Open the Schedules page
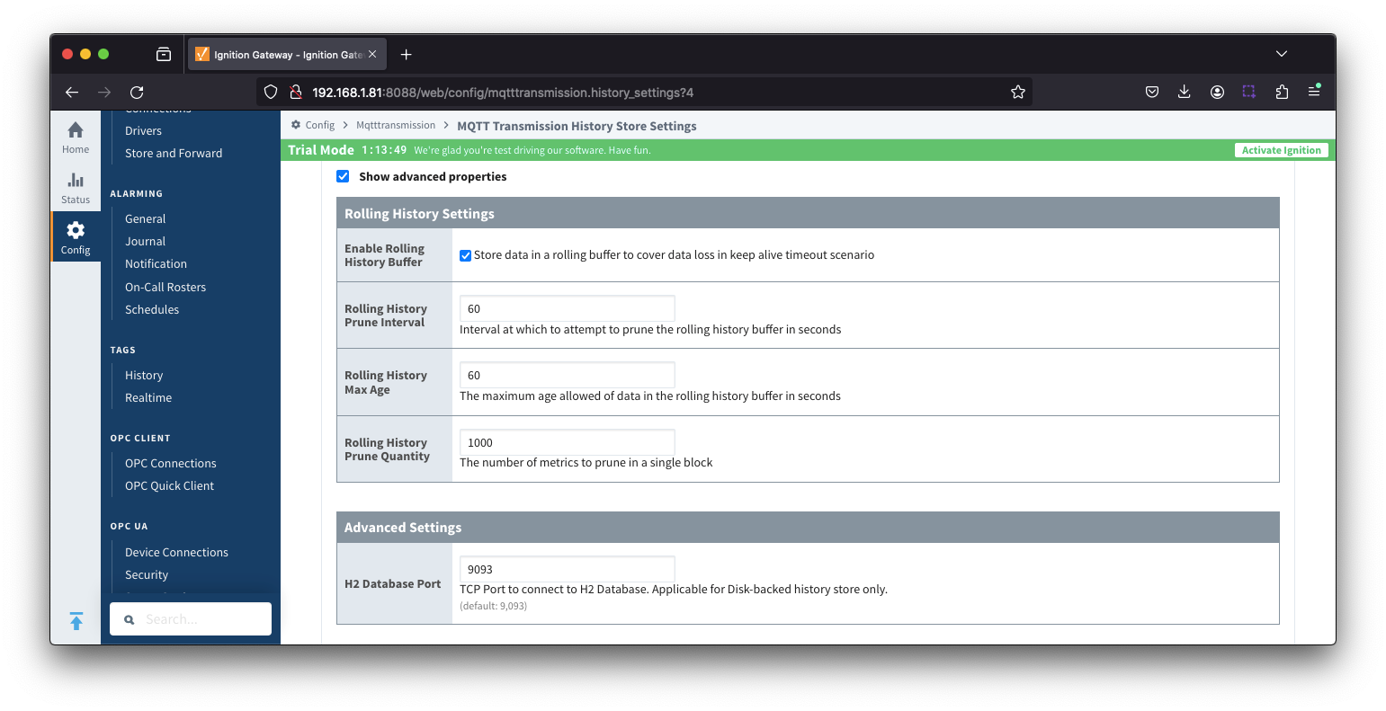 (152, 309)
